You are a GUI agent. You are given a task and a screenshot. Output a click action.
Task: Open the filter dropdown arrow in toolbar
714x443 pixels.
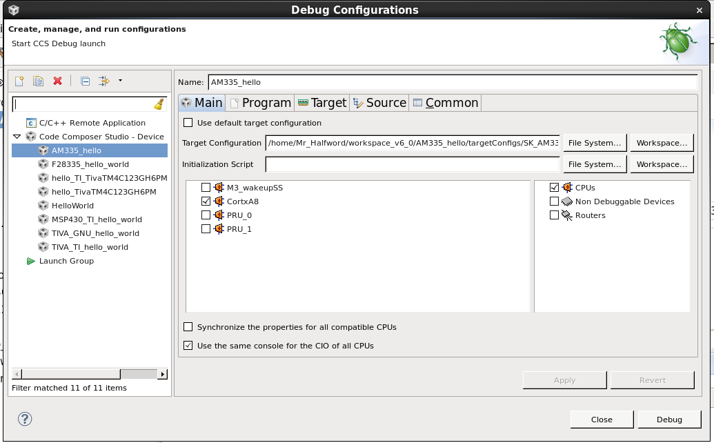pyautogui.click(x=120, y=81)
